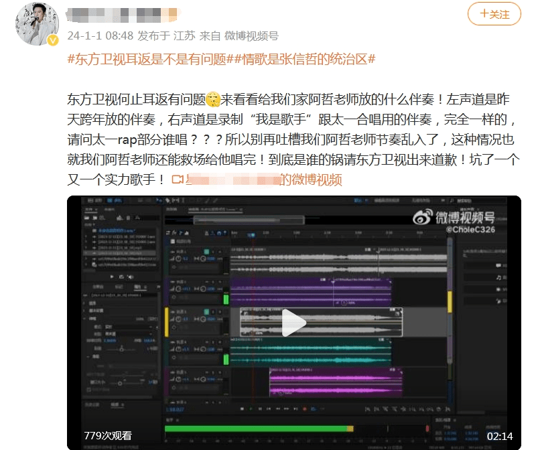The height and width of the screenshot is (450, 536).
Task: Click the yellow track marker beside track three
Action: (x=166, y=322)
